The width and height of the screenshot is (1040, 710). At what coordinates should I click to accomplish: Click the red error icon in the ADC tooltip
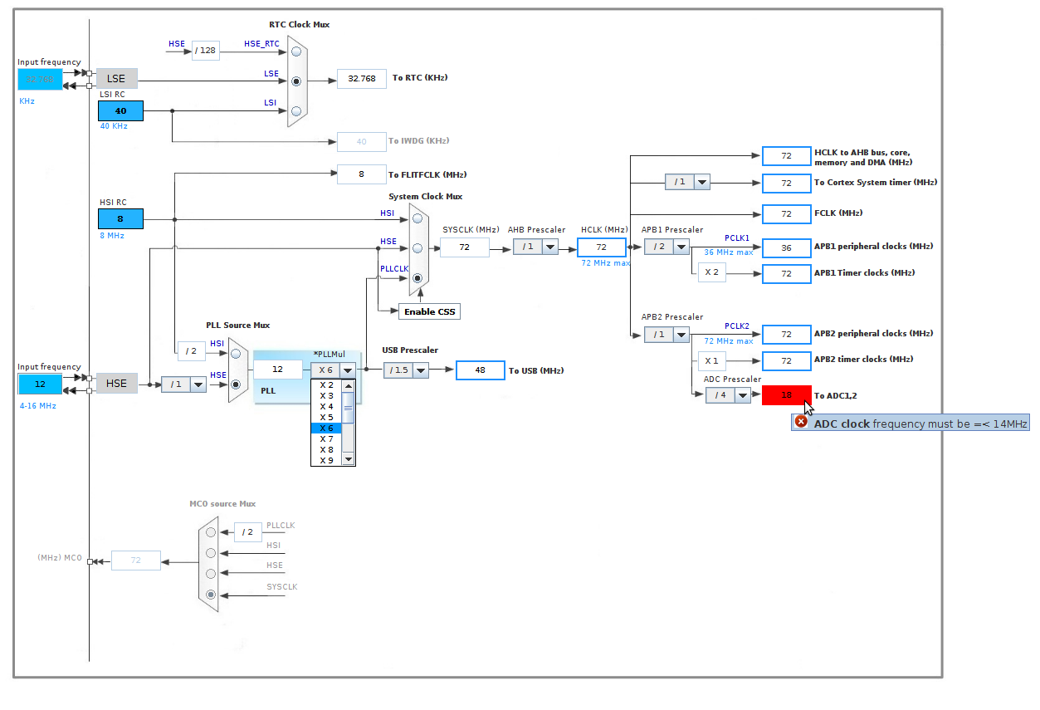pyautogui.click(x=801, y=423)
